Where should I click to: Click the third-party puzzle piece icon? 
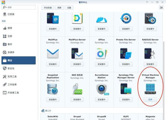[x=43, y=111]
